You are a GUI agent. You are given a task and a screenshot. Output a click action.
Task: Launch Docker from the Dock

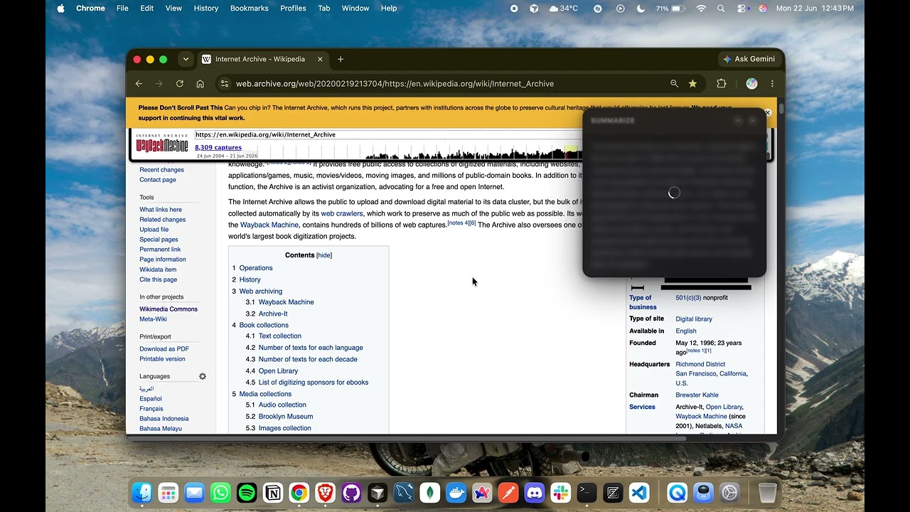pos(456,493)
